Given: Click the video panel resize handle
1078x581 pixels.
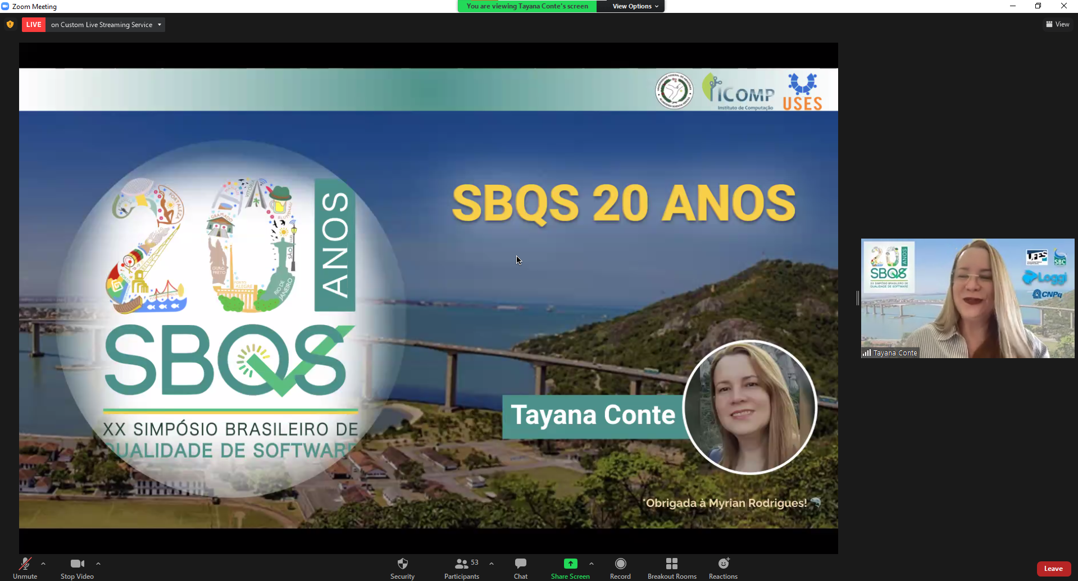Looking at the screenshot, I should click(857, 298).
